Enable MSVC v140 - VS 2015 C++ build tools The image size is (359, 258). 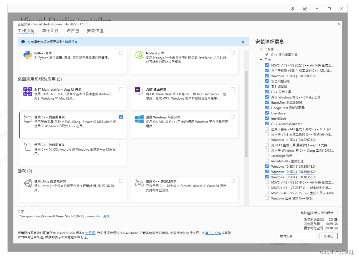[267, 193]
